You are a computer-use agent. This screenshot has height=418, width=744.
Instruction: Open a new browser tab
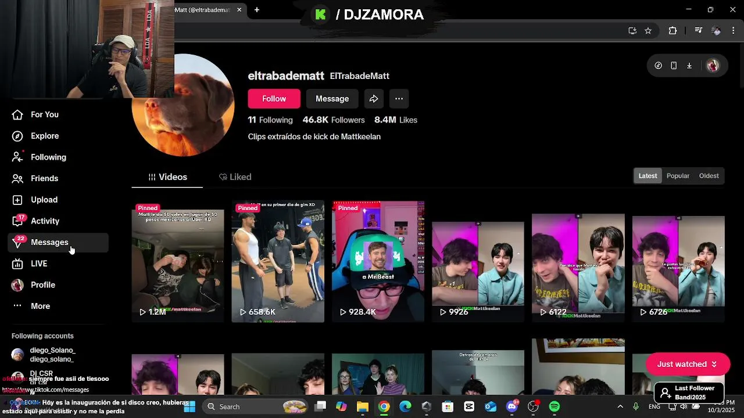point(257,10)
